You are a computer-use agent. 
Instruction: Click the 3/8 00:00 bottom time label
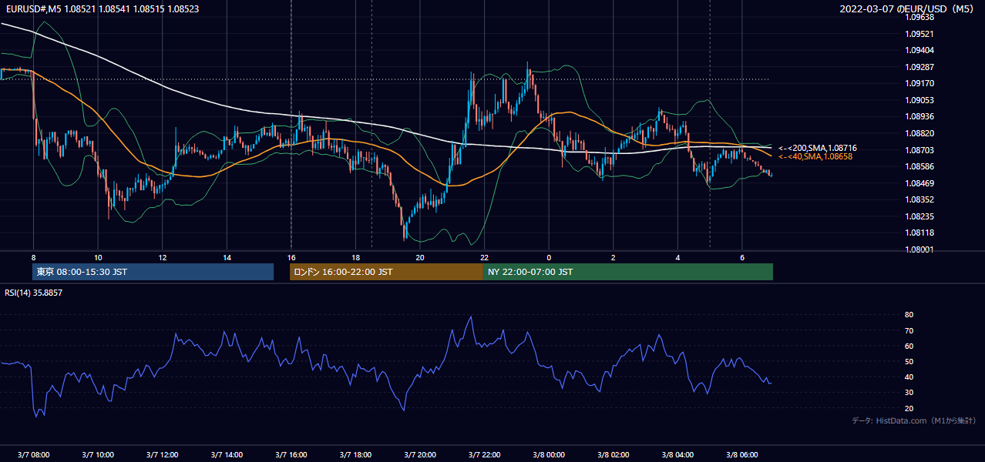pos(549,454)
